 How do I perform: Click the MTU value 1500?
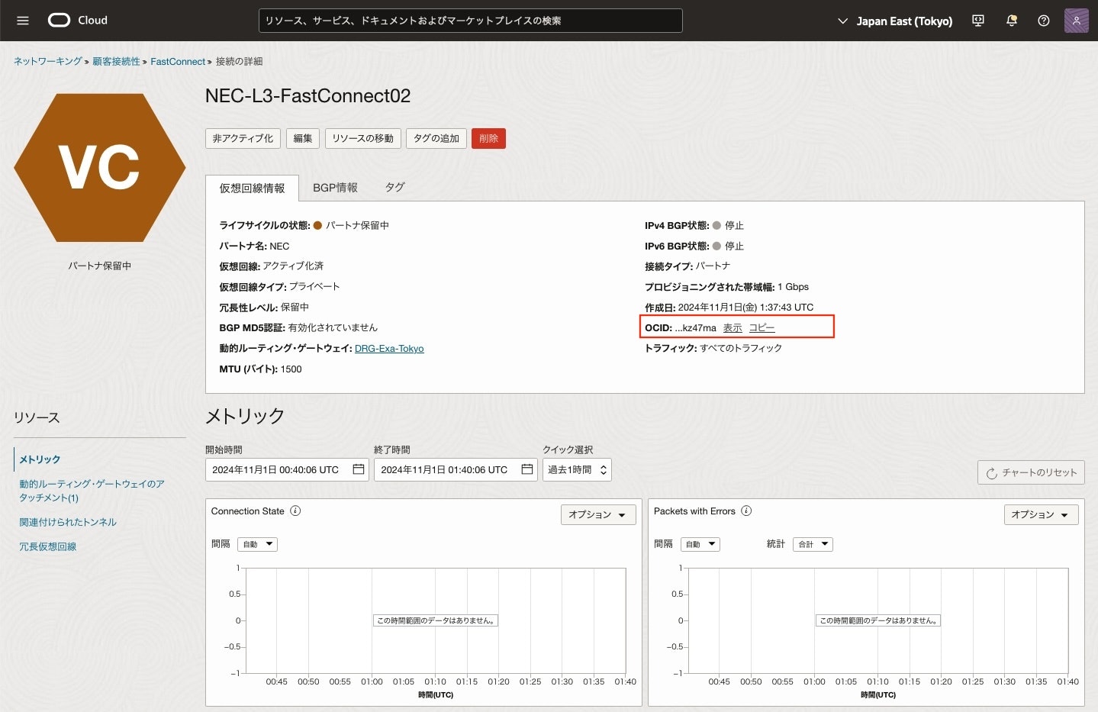click(x=291, y=369)
